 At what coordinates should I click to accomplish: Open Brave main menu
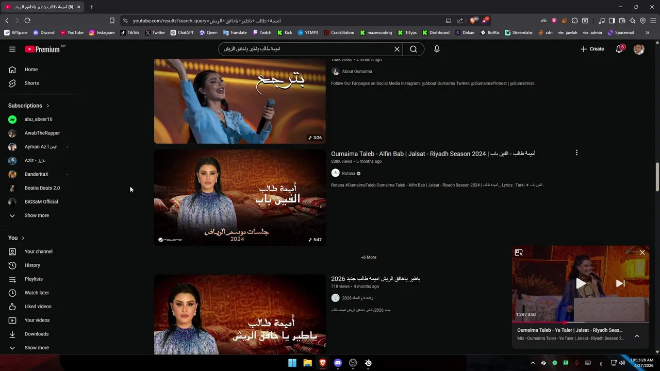coord(653,21)
